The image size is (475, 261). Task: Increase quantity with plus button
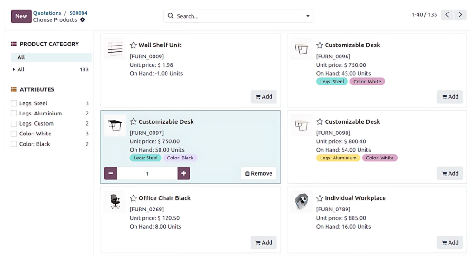184,173
